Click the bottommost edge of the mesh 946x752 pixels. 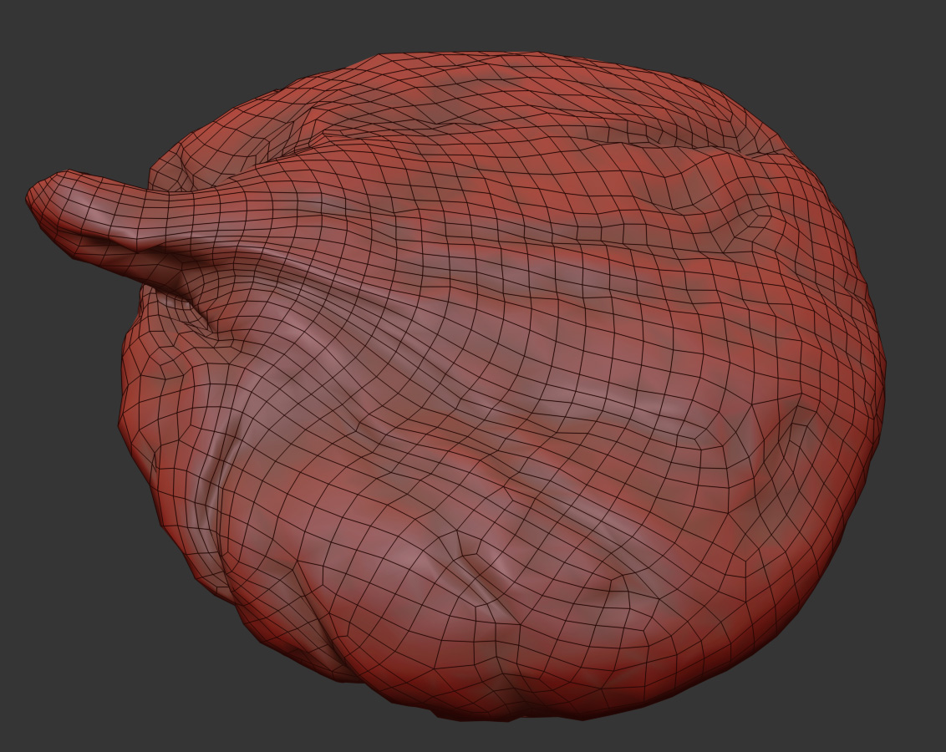[x=501, y=717]
